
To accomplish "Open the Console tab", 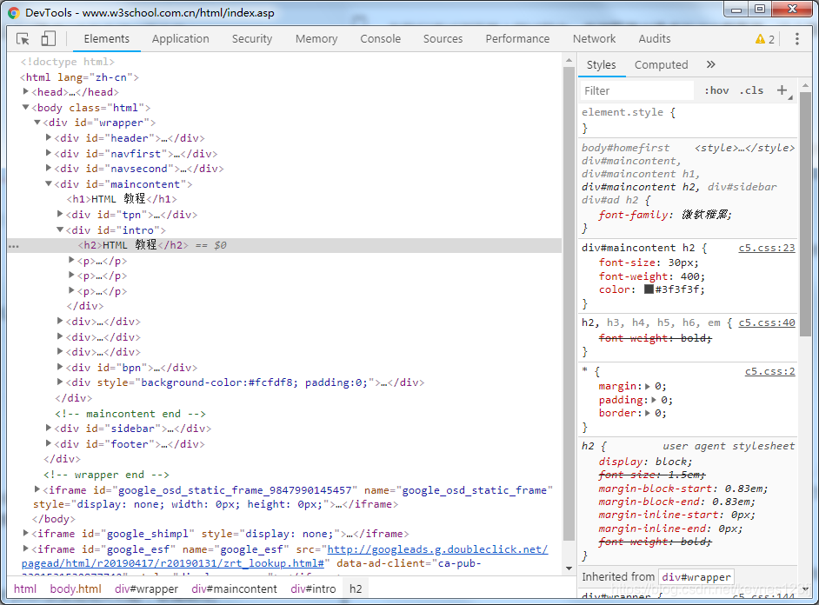I will pyautogui.click(x=380, y=38).
